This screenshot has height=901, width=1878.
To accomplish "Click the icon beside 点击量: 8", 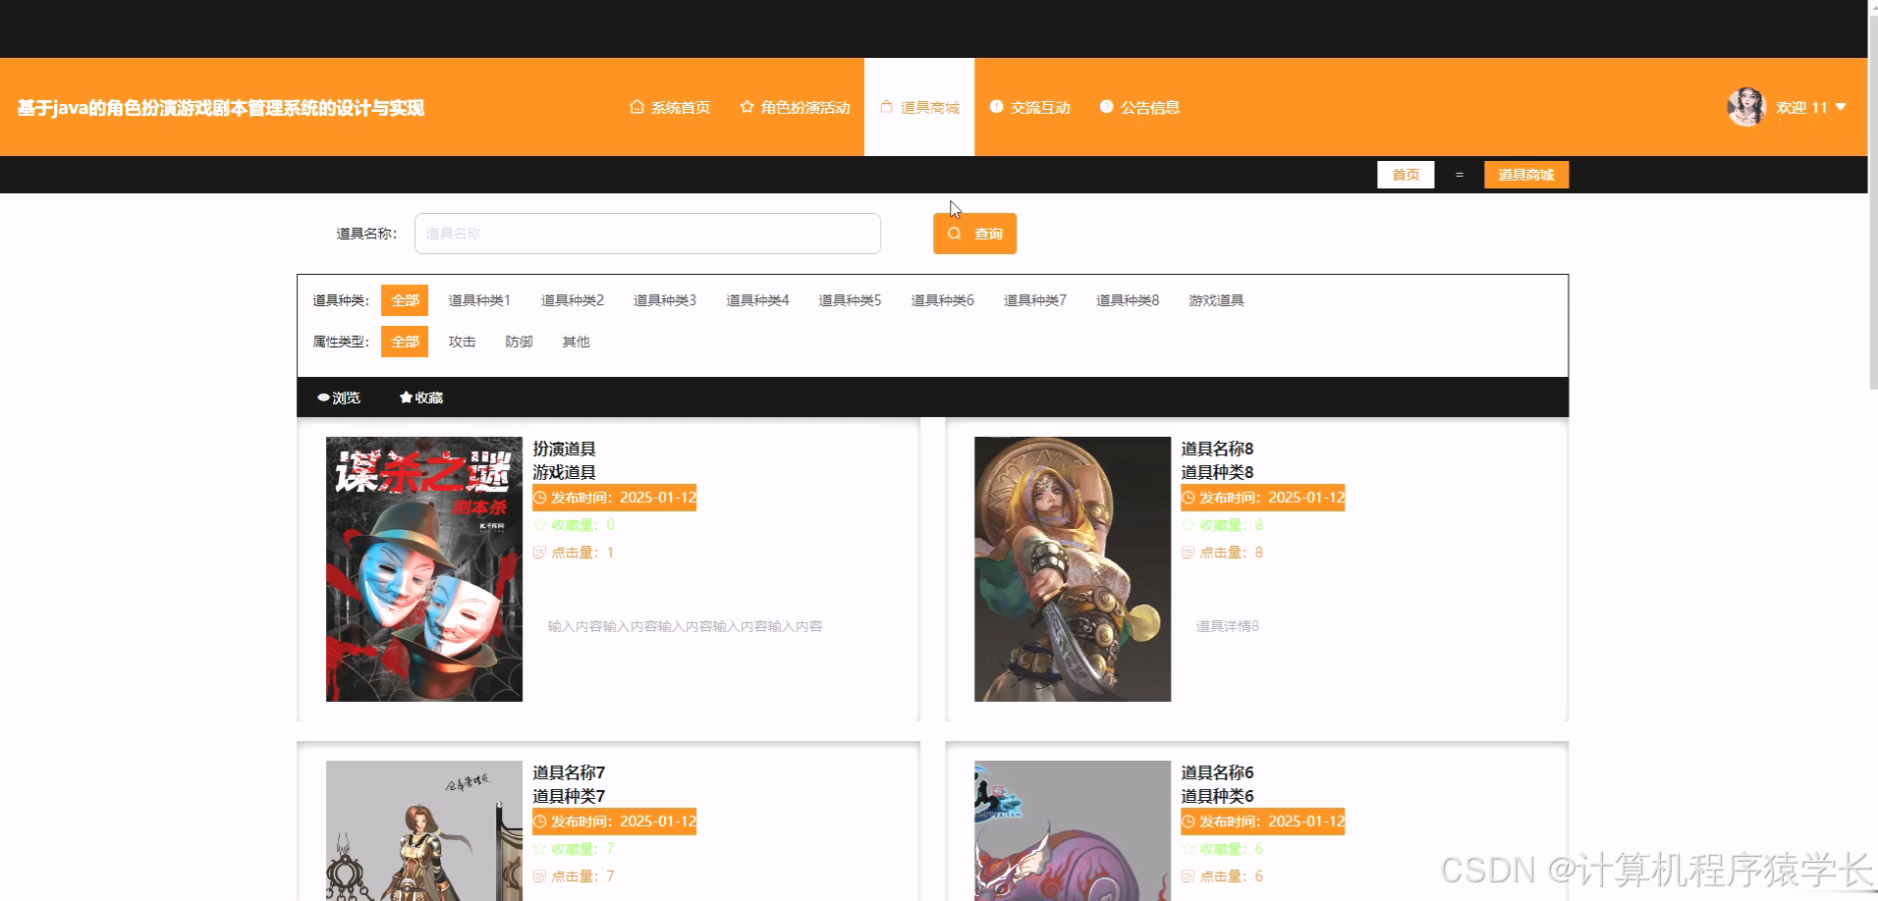I will pyautogui.click(x=1188, y=553).
